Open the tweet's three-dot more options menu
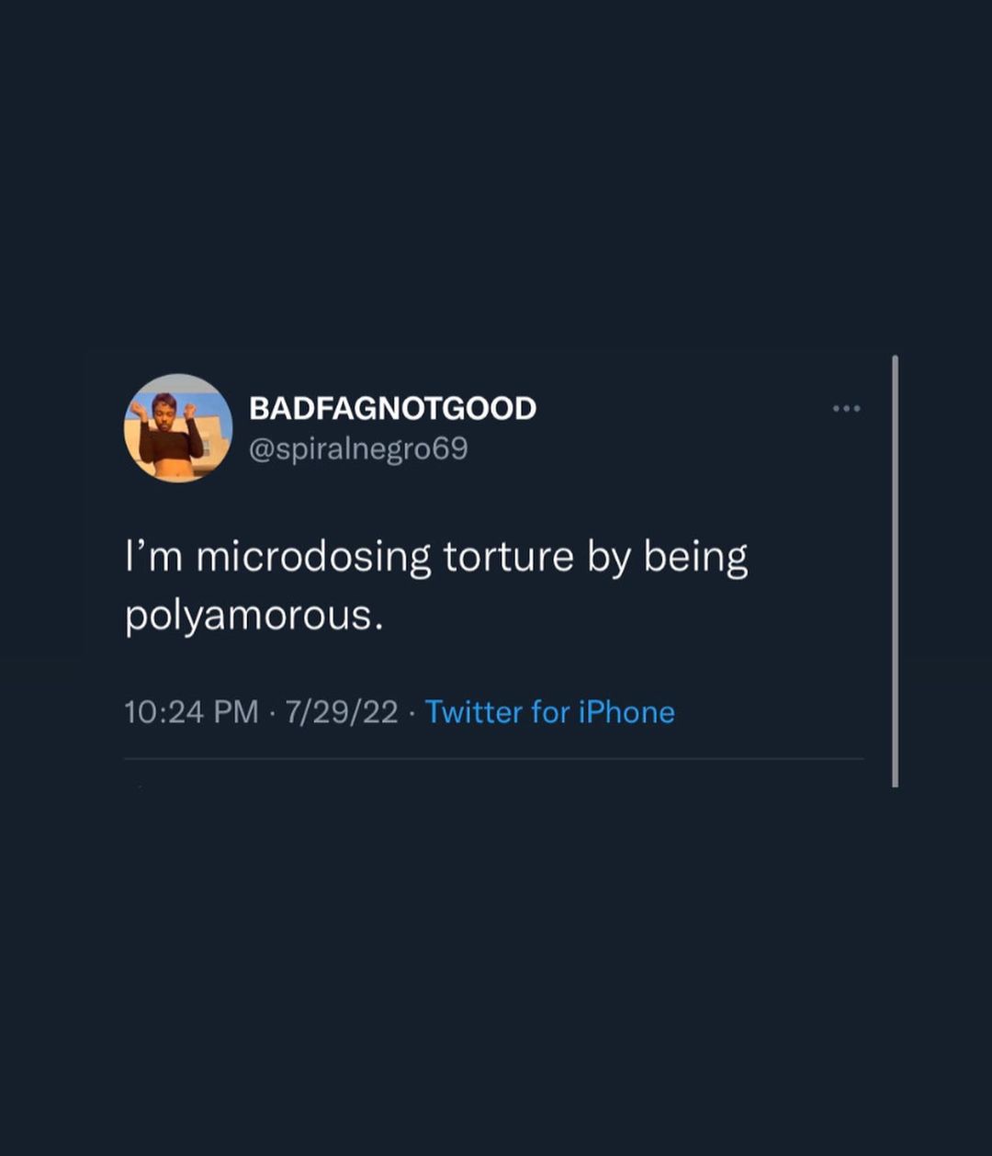992x1156 pixels. pyautogui.click(x=846, y=408)
